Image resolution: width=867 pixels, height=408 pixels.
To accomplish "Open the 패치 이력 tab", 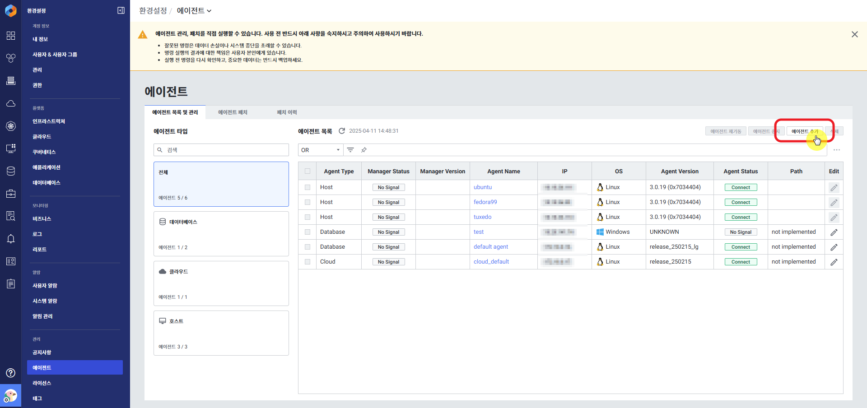I will click(x=287, y=112).
